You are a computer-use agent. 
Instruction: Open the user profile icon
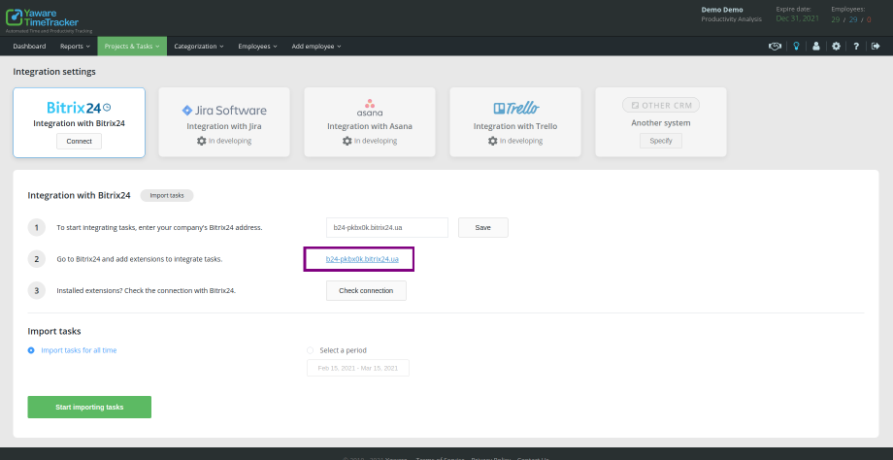[816, 47]
